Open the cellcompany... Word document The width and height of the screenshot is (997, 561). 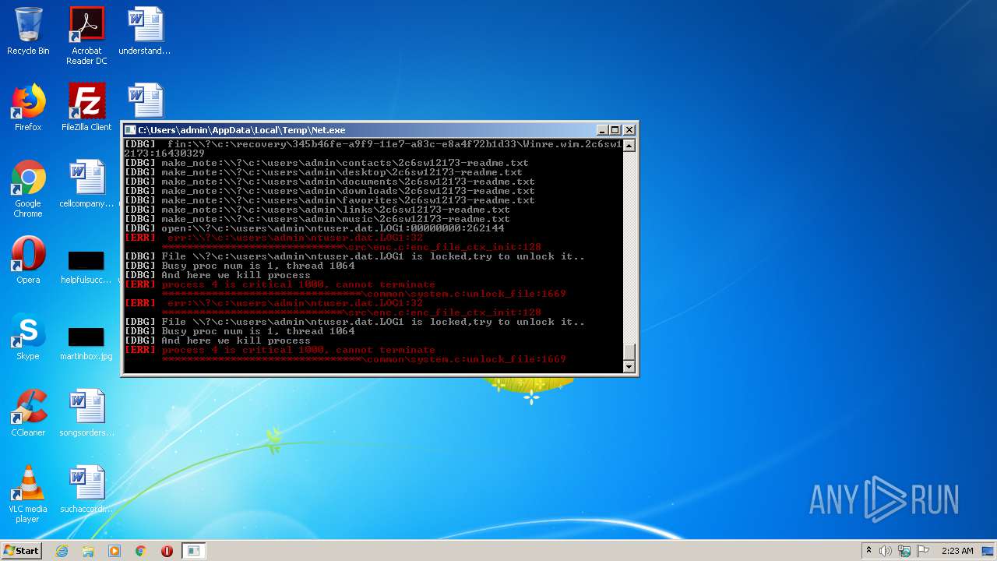pyautogui.click(x=86, y=184)
